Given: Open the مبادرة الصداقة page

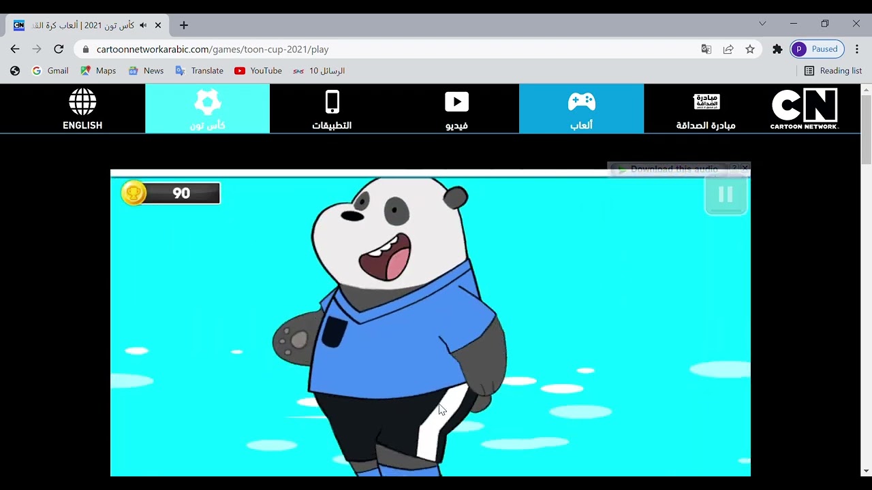Looking at the screenshot, I should point(706,109).
